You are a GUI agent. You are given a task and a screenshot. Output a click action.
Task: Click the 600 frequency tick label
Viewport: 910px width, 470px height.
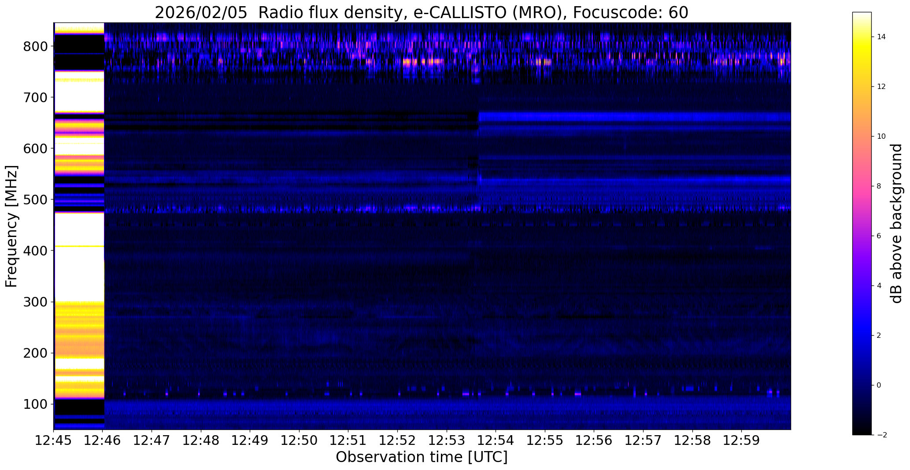pos(35,148)
